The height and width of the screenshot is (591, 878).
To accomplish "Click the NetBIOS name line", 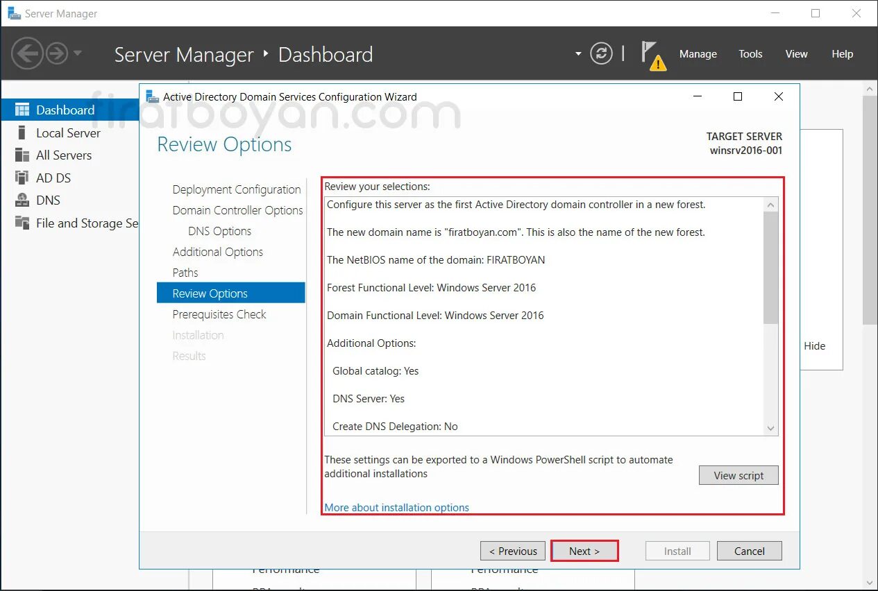I will click(x=436, y=260).
